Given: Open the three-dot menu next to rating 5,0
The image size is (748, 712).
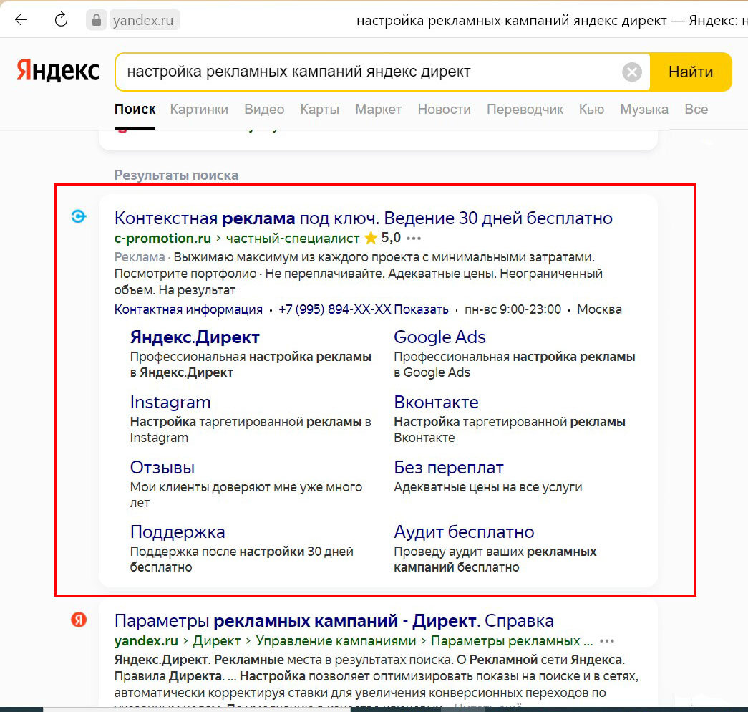Looking at the screenshot, I should 414,239.
